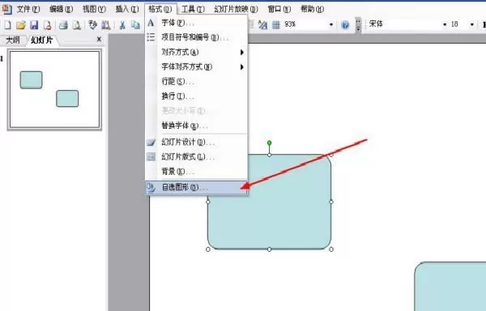The image size is (486, 311).
Task: Choose 替换字体 menu item
Action: (196, 126)
